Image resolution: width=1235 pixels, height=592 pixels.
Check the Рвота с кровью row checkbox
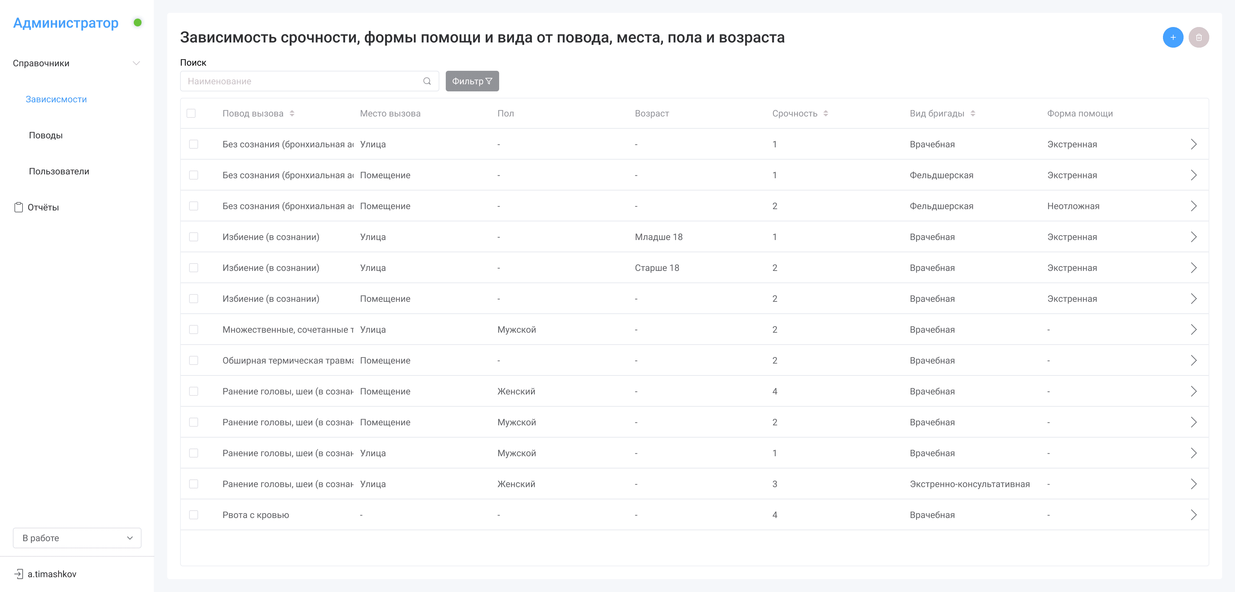(x=194, y=515)
